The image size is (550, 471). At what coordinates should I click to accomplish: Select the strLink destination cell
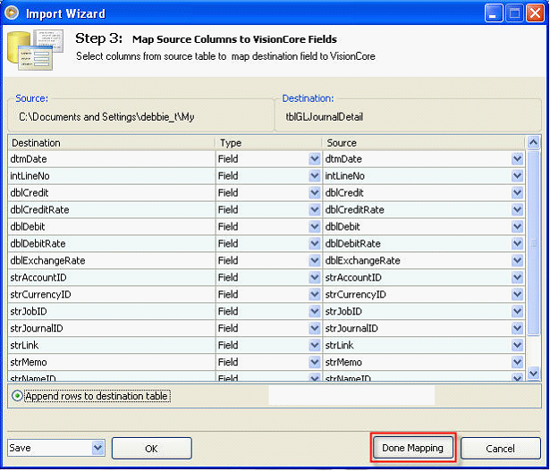pos(112,345)
